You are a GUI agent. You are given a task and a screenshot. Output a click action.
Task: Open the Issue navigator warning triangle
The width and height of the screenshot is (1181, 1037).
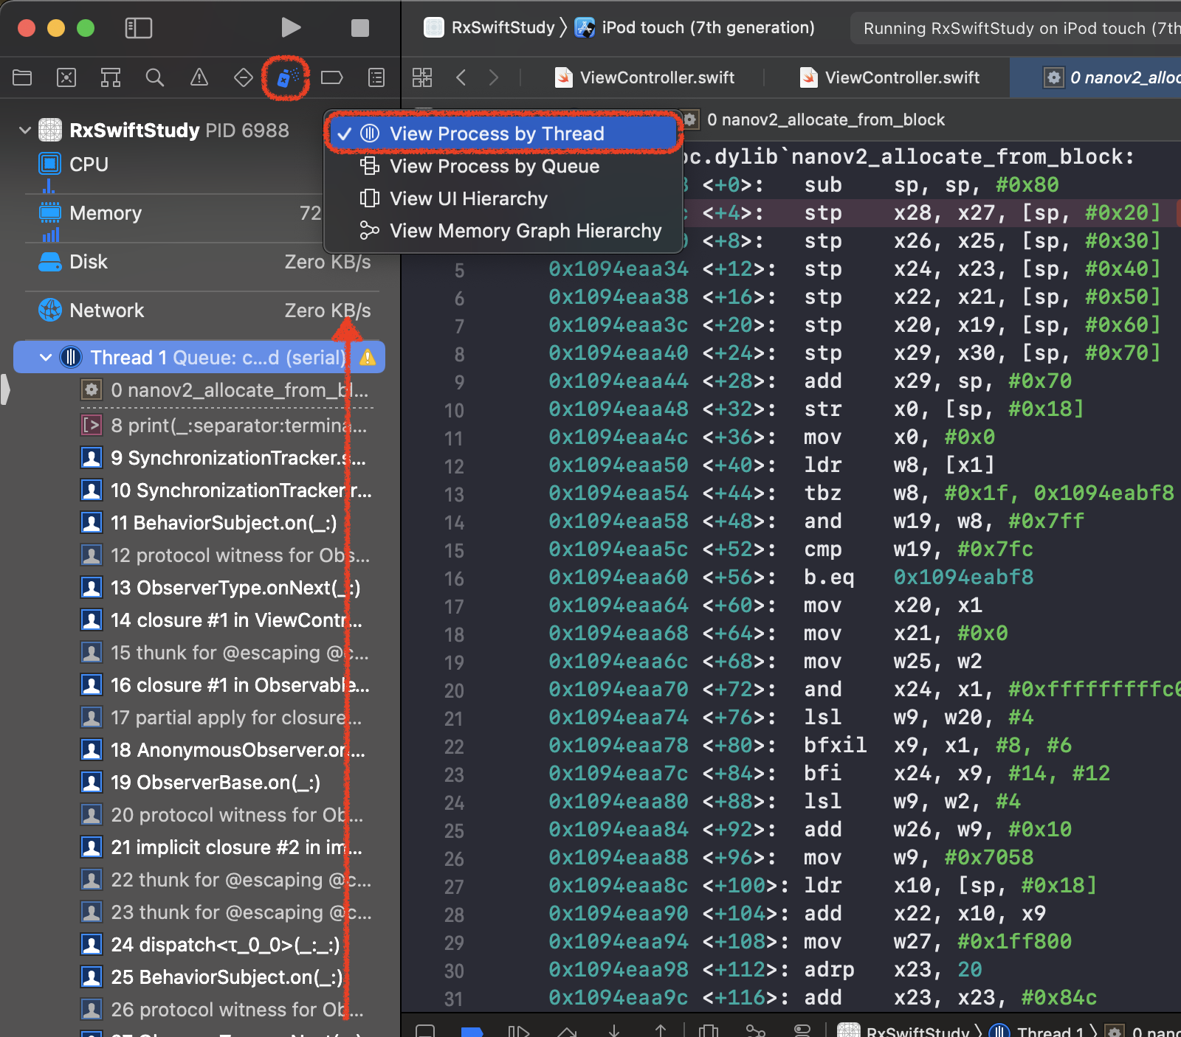pyautogui.click(x=199, y=77)
